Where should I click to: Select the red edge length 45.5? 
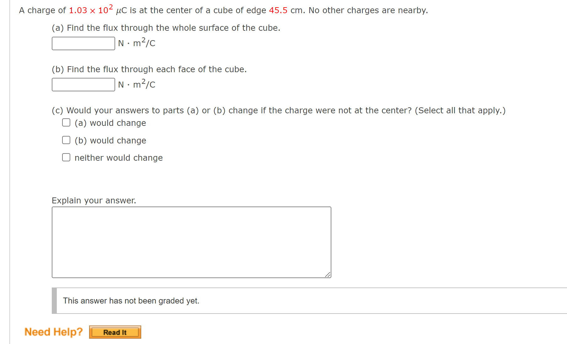[x=278, y=10]
